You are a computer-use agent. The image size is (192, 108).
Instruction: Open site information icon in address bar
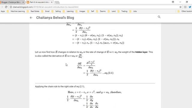click(11, 7)
